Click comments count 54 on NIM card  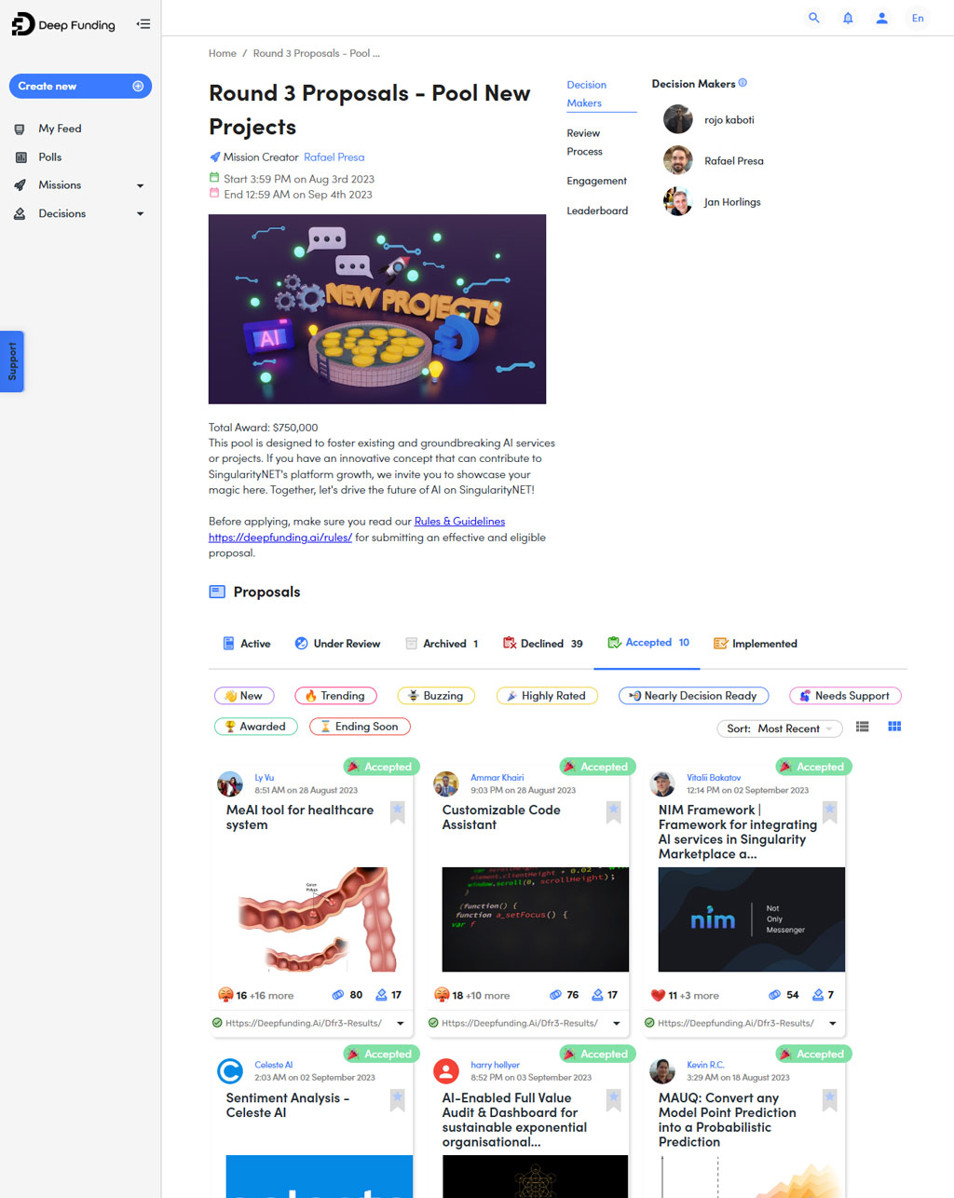point(784,995)
